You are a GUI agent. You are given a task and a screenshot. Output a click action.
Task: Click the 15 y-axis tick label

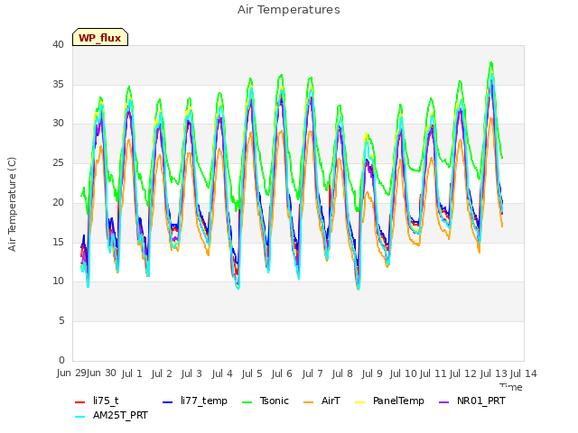click(58, 242)
